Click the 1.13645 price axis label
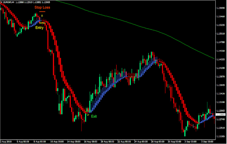This screenshot has height=144, width=227. point(220,85)
